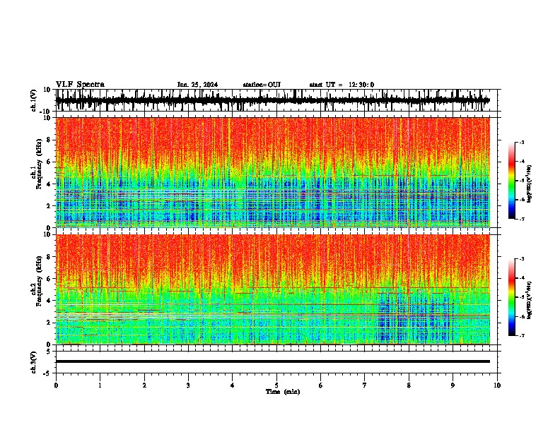Click the "-3" label on ch.2 color scale
560x432 pixels.
click(x=522, y=259)
